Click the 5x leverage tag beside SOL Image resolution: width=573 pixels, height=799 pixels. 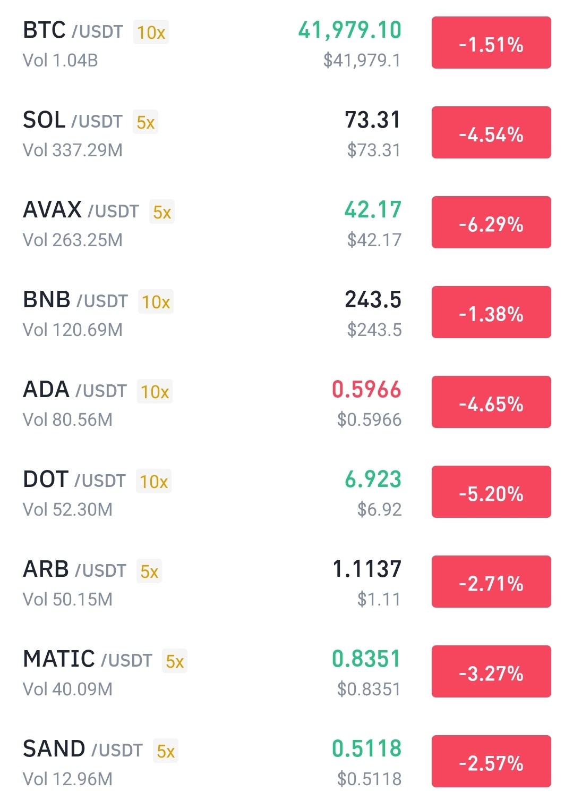click(x=146, y=122)
